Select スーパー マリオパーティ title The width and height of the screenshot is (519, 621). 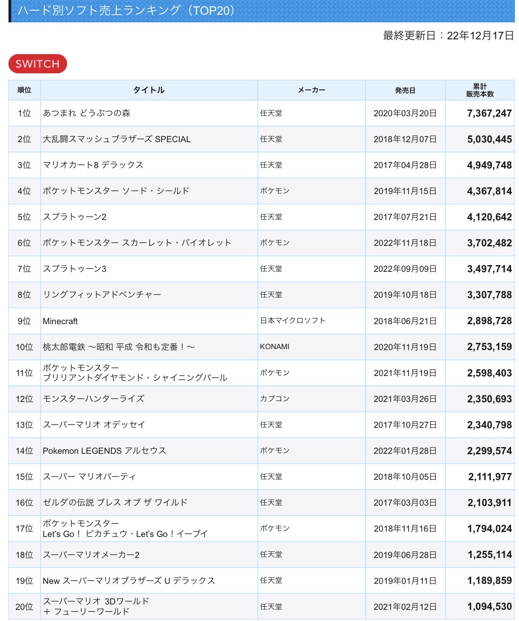click(89, 477)
